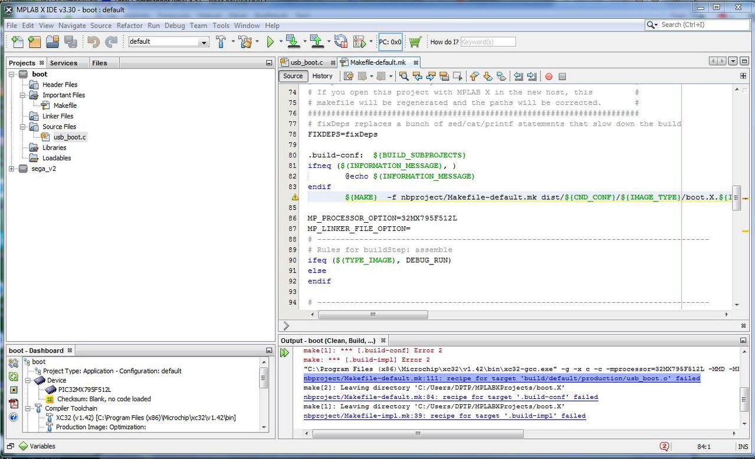
Task: Toggle rectangular selection in editor toolbar
Action: (x=457, y=76)
